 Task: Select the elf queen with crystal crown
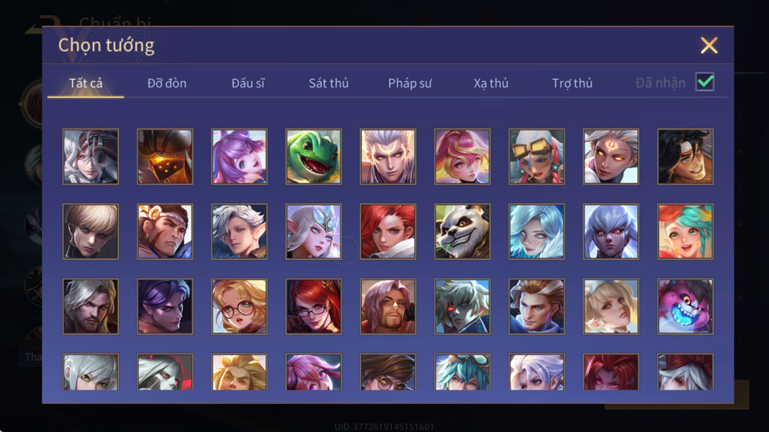click(313, 231)
